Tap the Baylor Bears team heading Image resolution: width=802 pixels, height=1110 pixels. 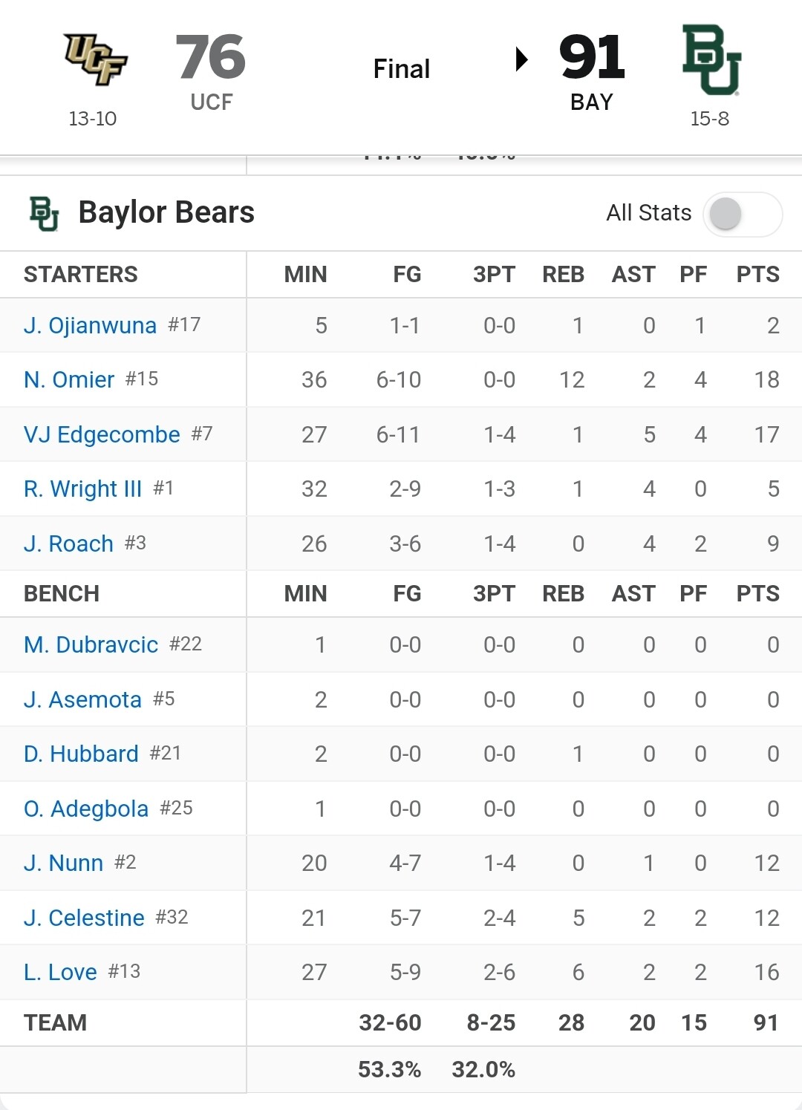(166, 212)
